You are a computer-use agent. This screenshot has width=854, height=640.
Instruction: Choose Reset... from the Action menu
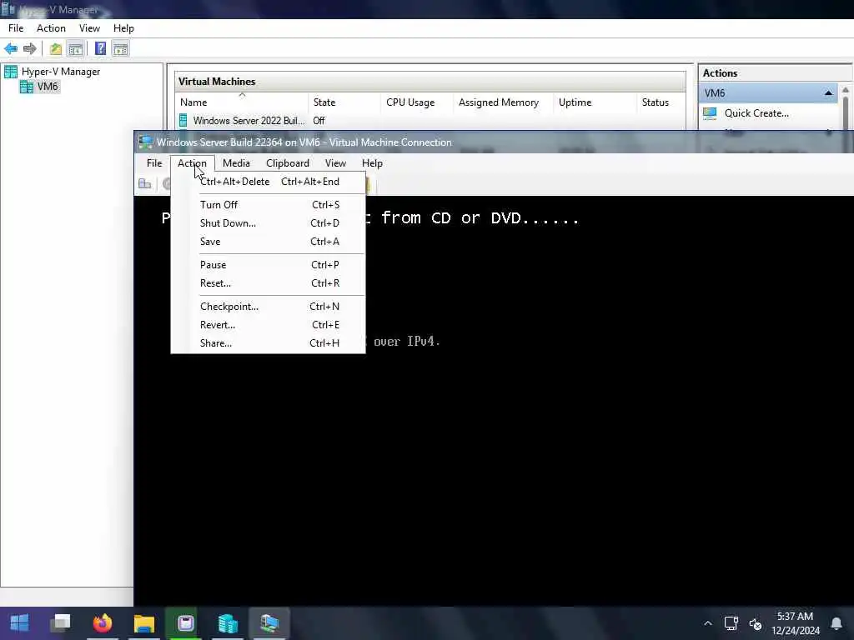pyautogui.click(x=268, y=283)
